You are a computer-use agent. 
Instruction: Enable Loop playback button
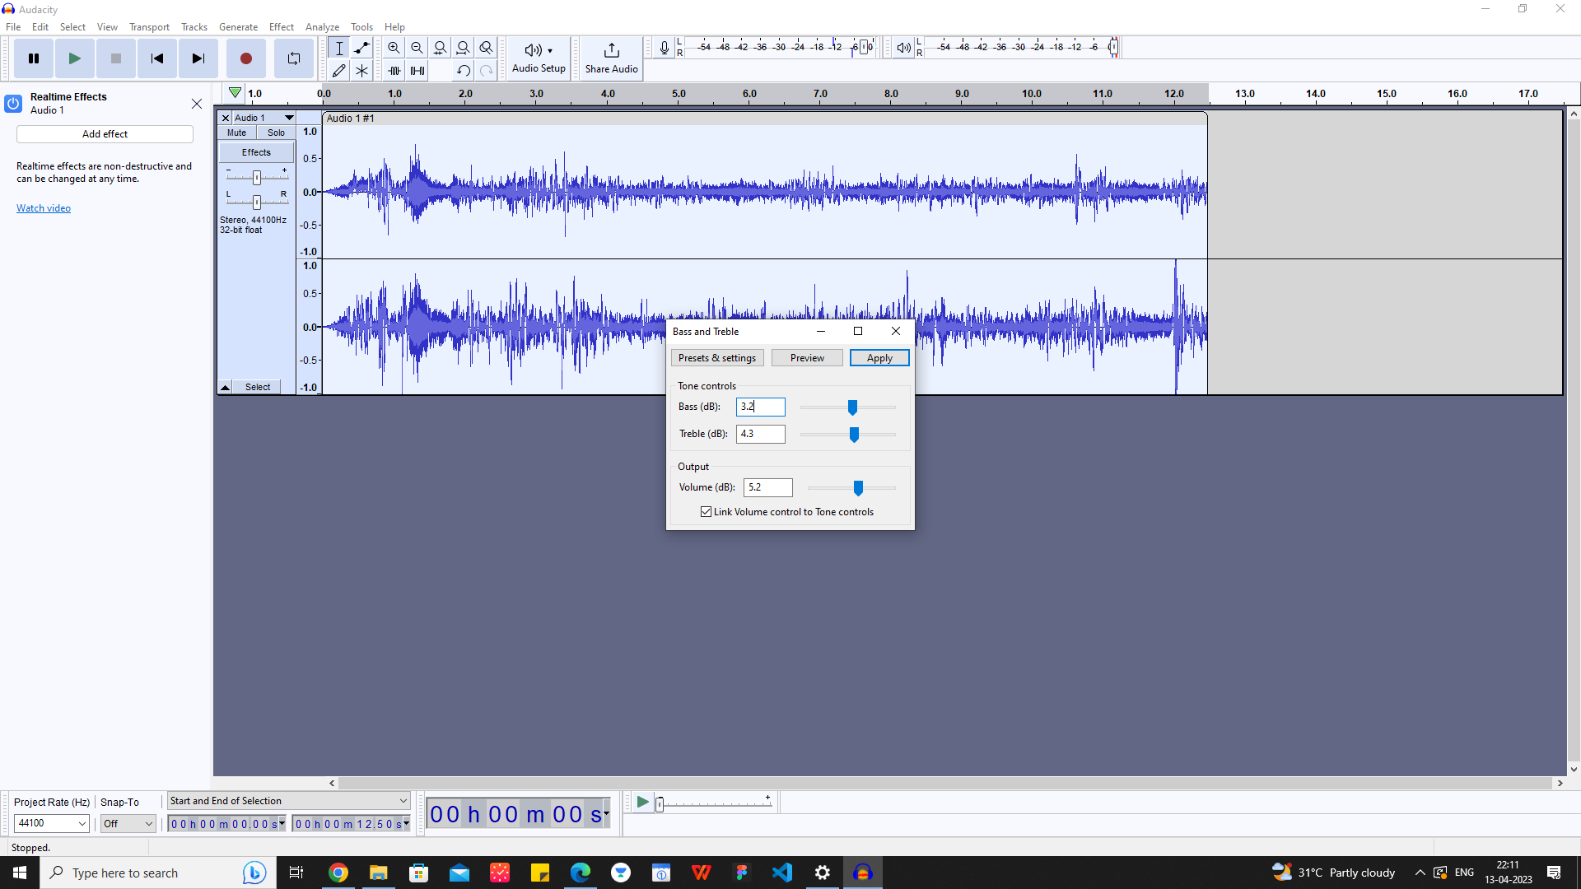294,58
